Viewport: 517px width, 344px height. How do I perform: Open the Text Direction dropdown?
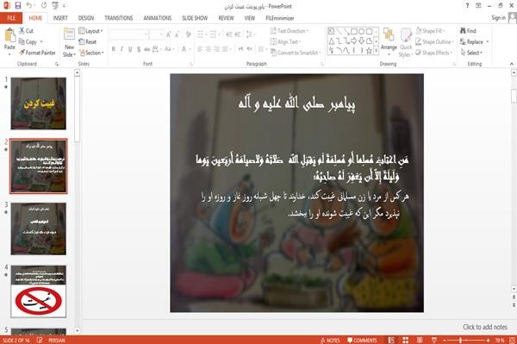click(290, 31)
